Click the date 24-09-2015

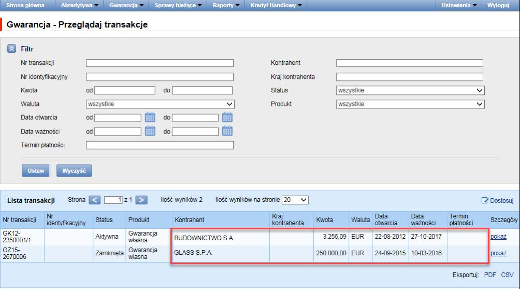point(390,253)
